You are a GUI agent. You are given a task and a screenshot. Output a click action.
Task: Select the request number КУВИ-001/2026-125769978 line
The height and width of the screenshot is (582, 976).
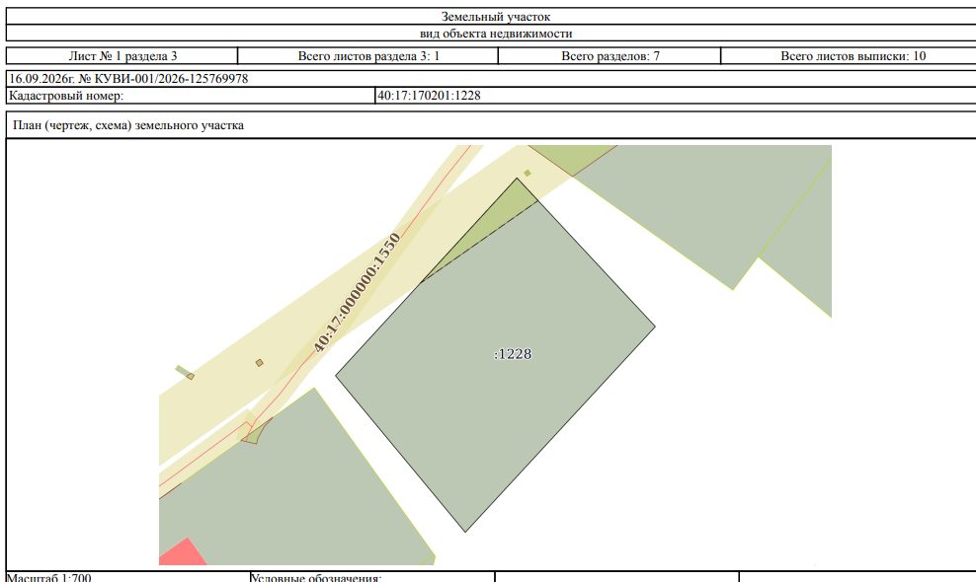coord(128,79)
